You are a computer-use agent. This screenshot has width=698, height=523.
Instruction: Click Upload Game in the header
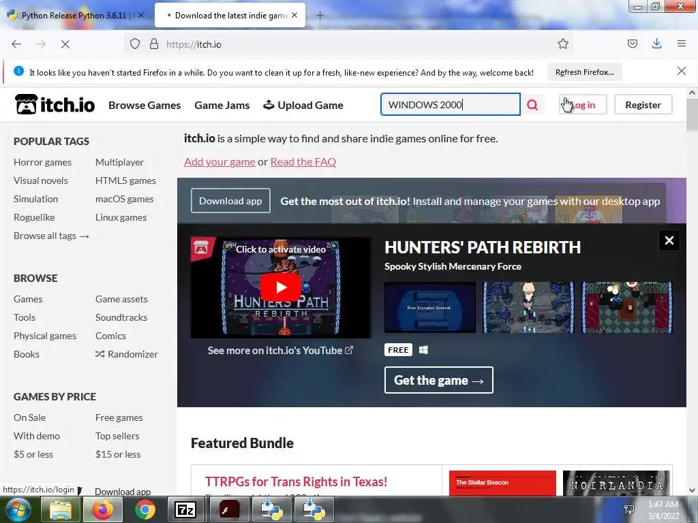pos(303,106)
